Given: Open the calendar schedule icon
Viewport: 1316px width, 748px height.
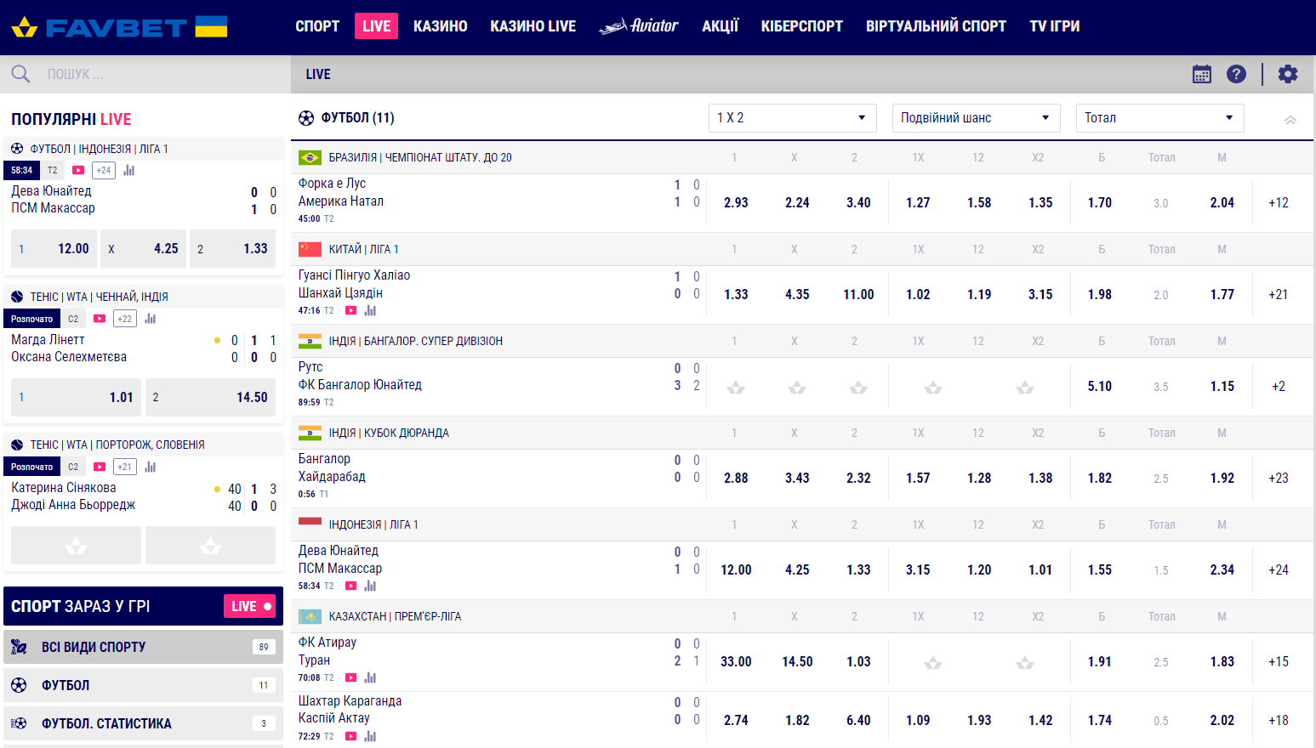Looking at the screenshot, I should 1201,75.
